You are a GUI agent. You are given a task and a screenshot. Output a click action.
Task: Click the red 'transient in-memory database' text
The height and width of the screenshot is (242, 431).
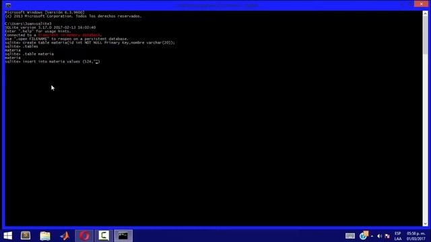tap(70, 35)
